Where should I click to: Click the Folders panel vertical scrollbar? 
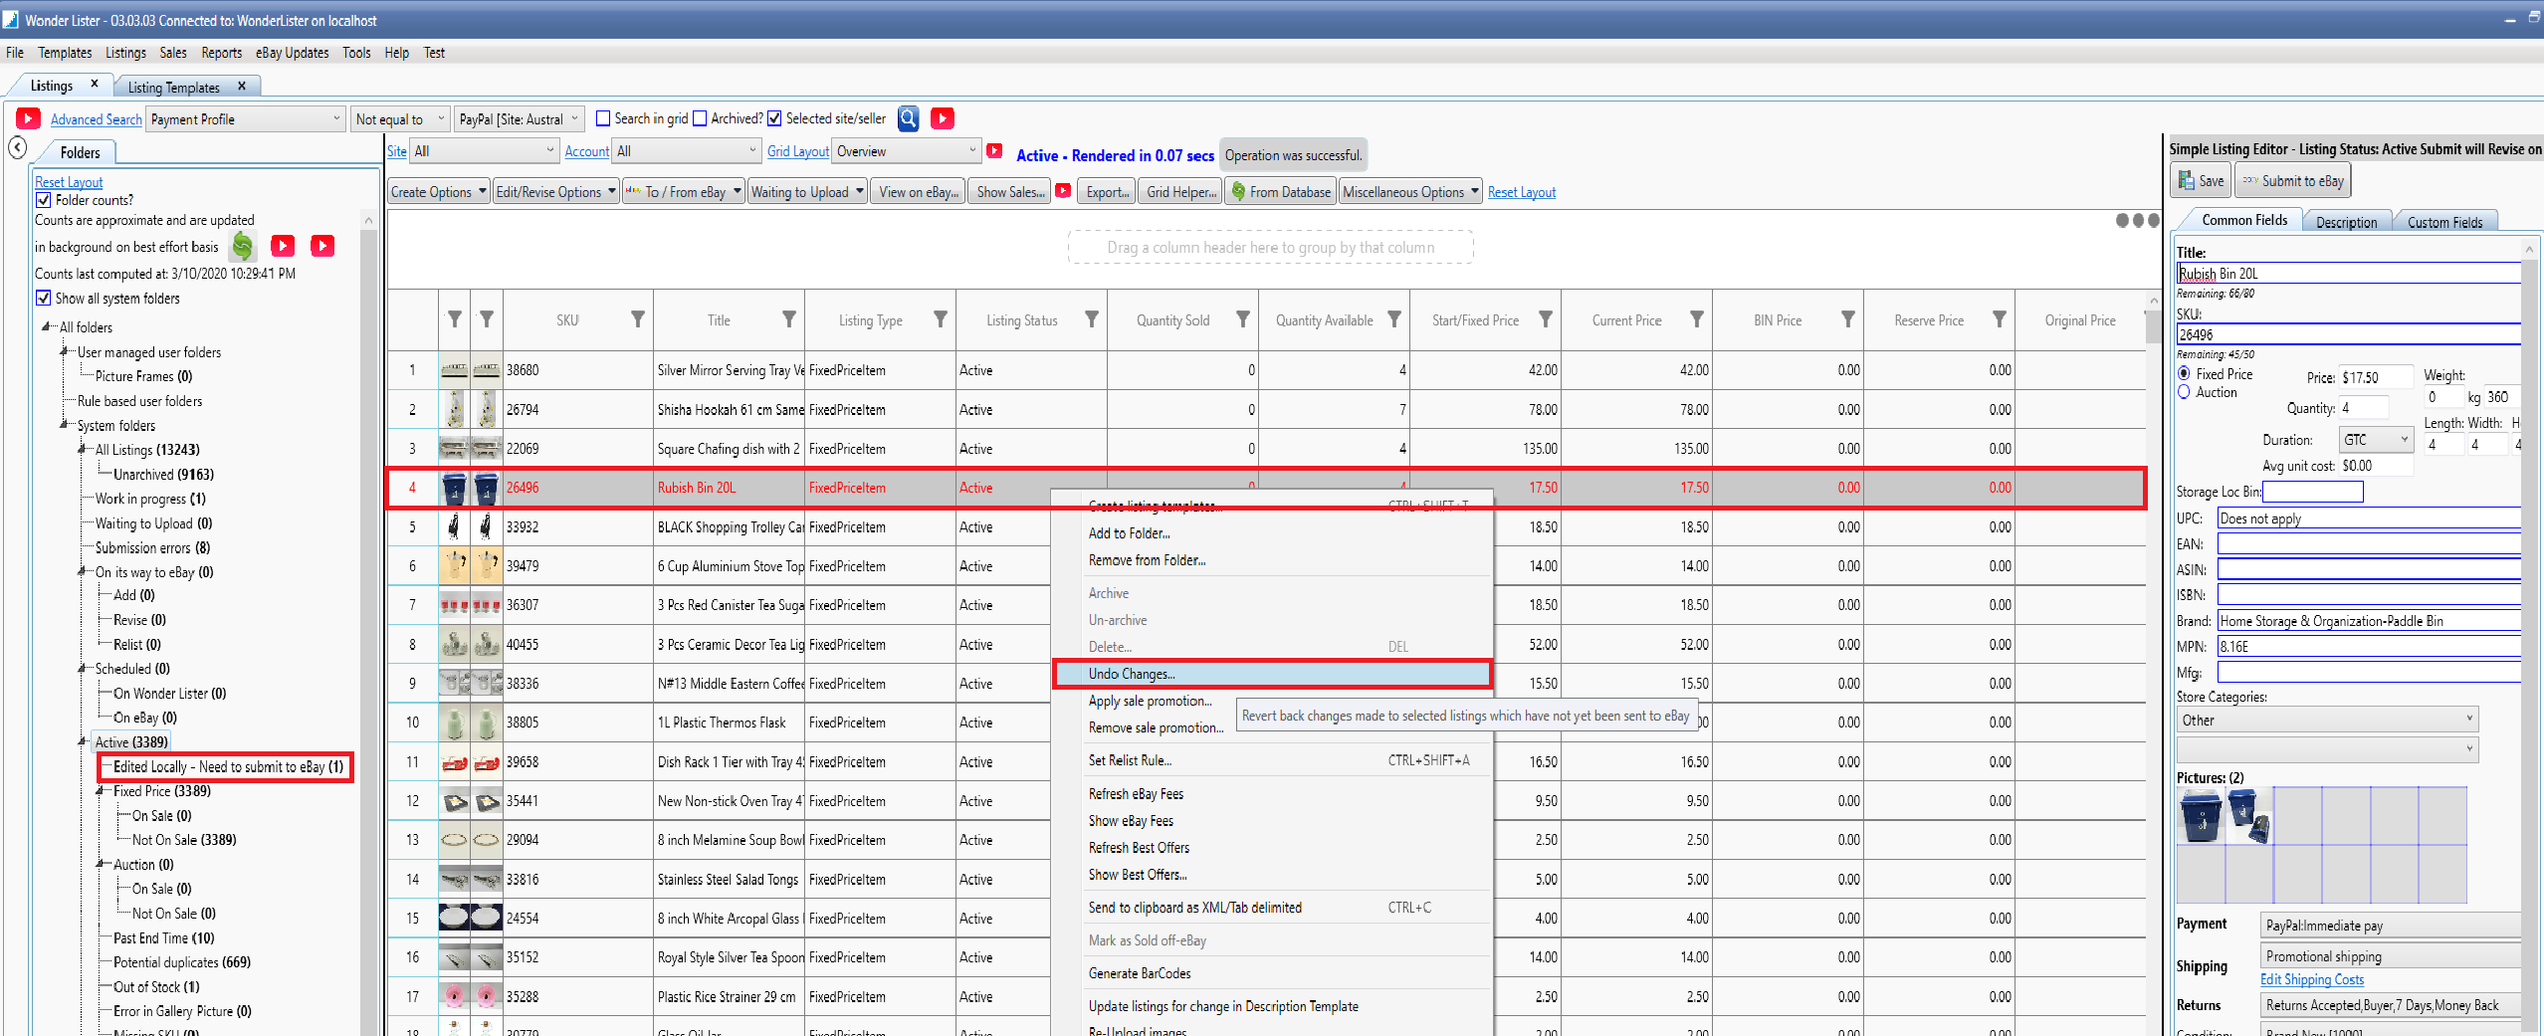coord(368,622)
